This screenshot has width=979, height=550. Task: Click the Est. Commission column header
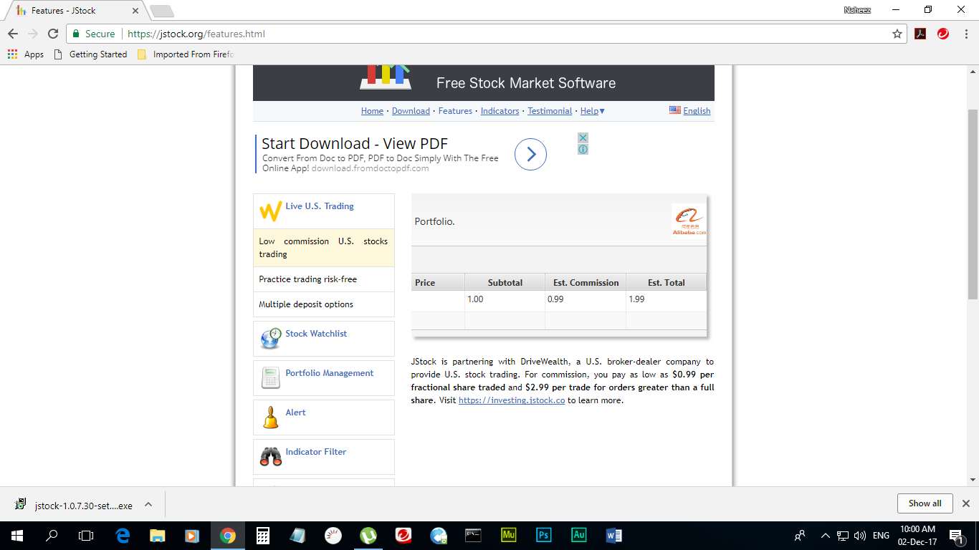pos(586,282)
